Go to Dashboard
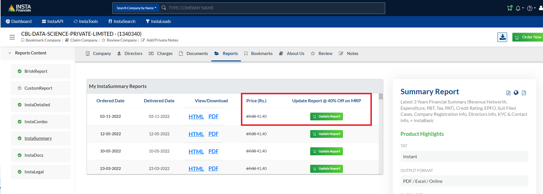Screen dimensions: 543x194 click(19, 21)
